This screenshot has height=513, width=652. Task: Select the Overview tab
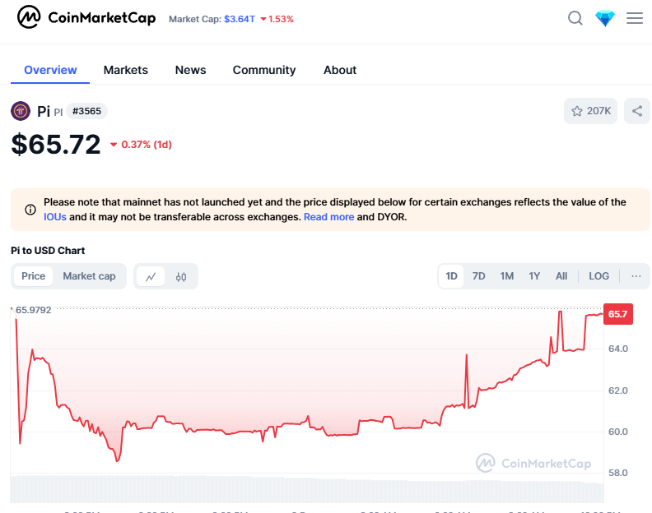(50, 70)
